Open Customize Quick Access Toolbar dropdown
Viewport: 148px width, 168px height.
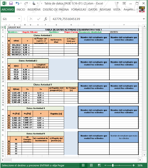pos(42,3)
